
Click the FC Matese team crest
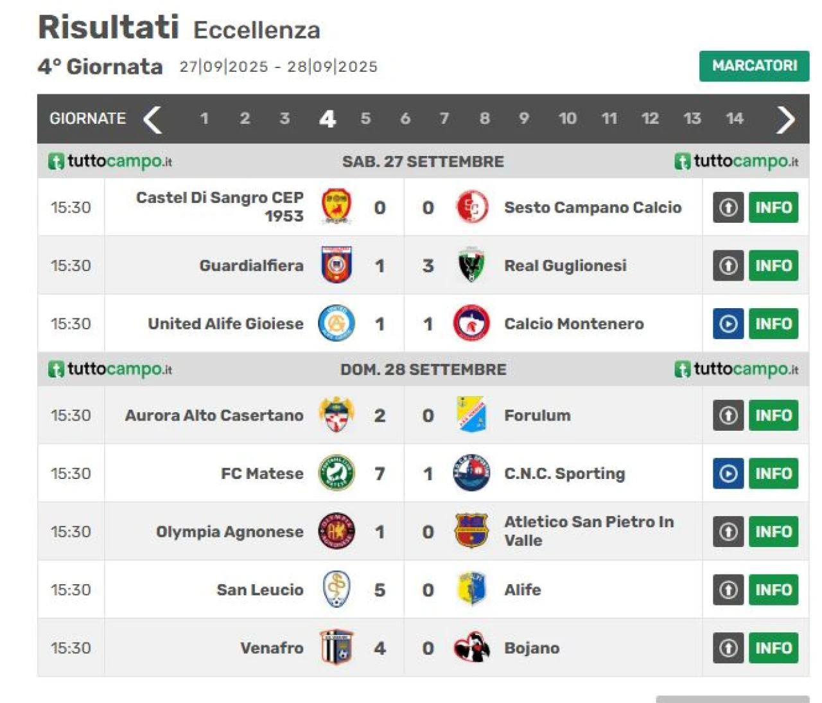coord(337,473)
